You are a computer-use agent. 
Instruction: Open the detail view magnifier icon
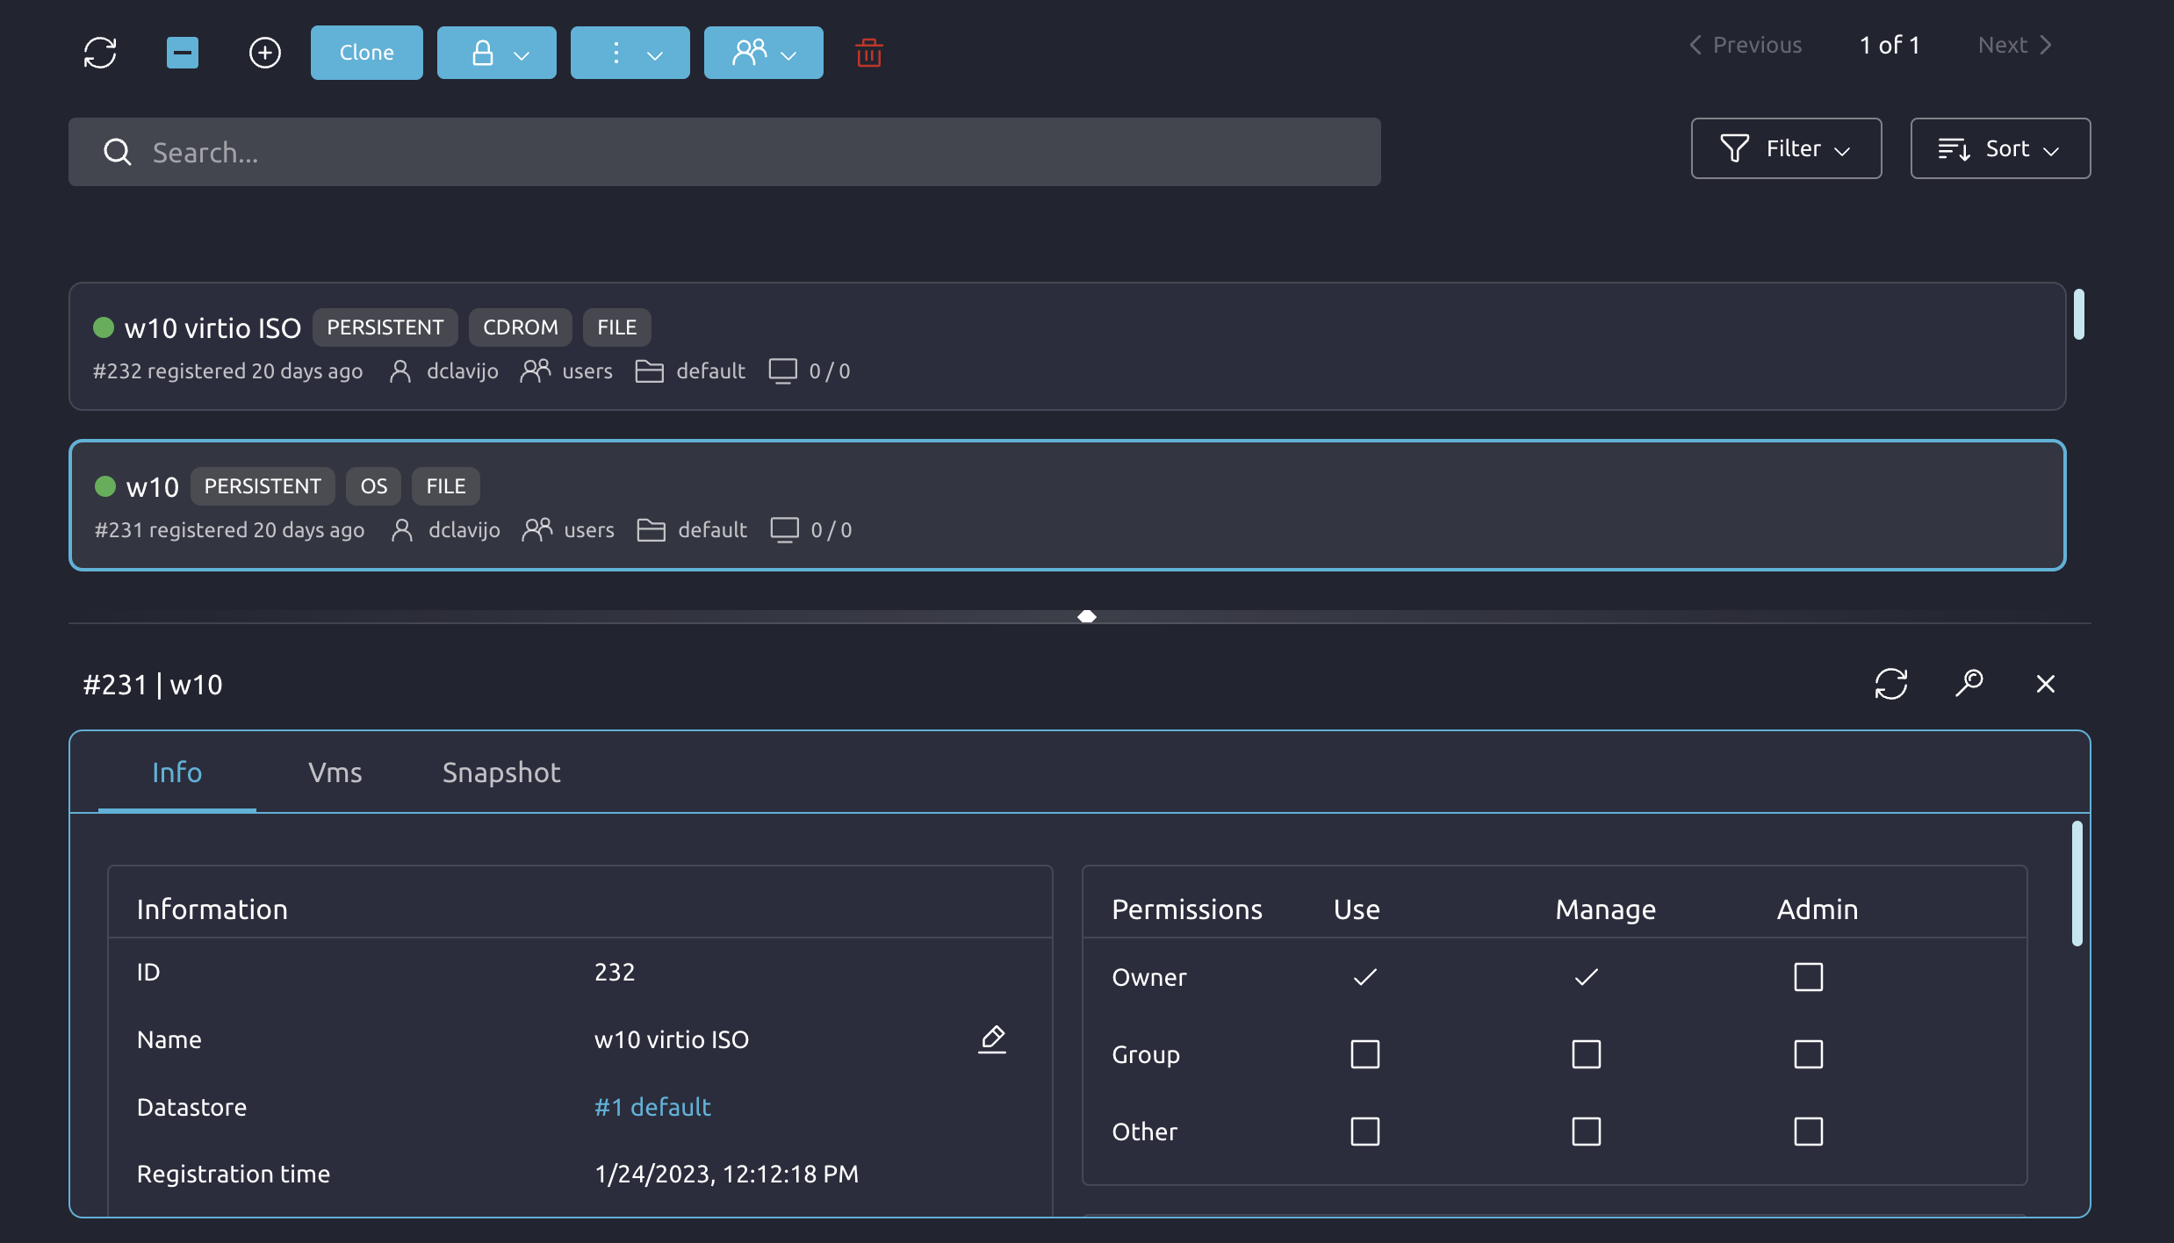[x=1969, y=683]
